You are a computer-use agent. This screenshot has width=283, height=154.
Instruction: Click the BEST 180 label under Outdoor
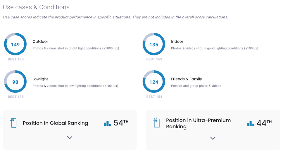[x=15, y=59]
